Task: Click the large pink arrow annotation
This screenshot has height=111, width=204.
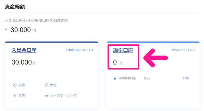Action: point(156,58)
